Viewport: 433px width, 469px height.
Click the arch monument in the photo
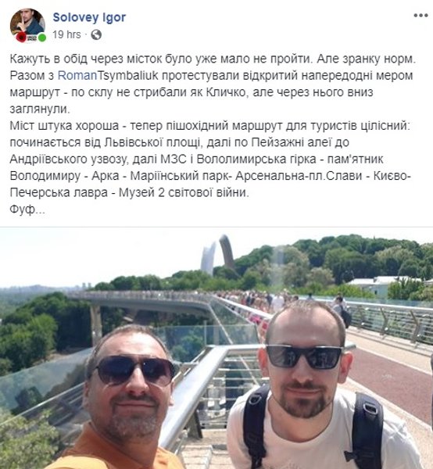point(218,254)
